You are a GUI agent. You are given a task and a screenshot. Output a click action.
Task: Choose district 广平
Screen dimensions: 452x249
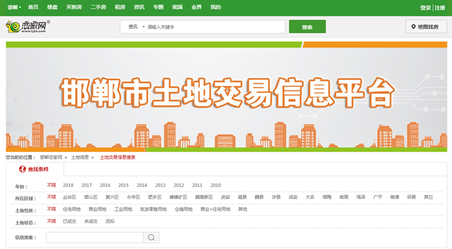(x=378, y=197)
